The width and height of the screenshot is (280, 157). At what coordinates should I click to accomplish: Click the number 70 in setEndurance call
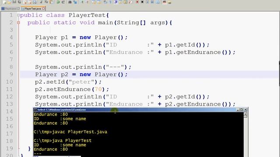tap(98, 89)
